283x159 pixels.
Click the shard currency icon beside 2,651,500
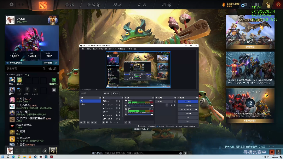pos(224,5)
